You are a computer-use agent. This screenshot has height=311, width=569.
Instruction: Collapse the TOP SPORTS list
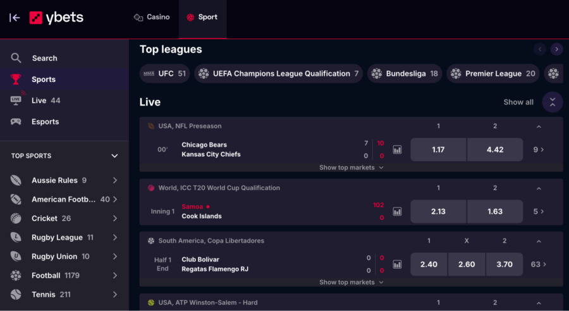pos(114,155)
